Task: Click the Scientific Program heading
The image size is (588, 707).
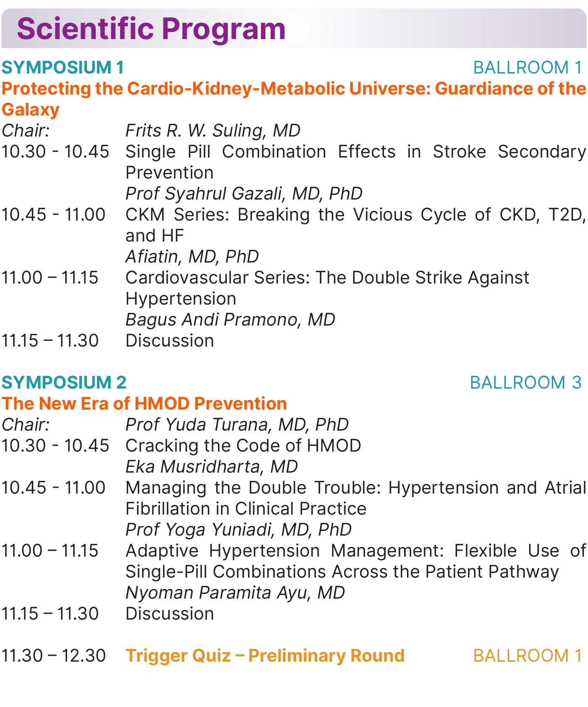Action: point(151,29)
